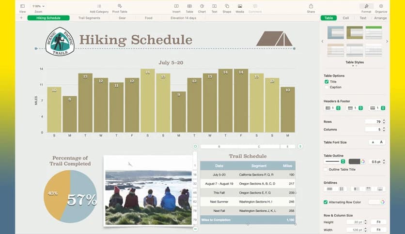Viewport: 405px width, 234px height.
Task: Click the smaller A table font size button
Action: click(373, 142)
